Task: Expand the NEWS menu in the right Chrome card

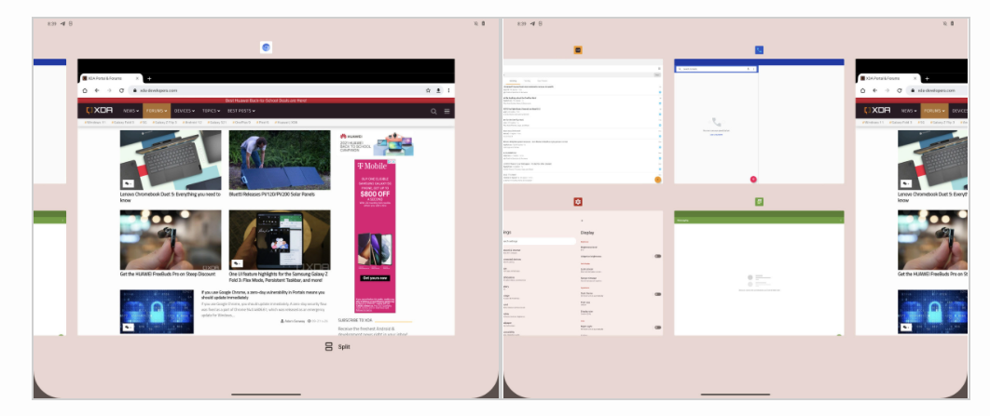Action: 909,111
